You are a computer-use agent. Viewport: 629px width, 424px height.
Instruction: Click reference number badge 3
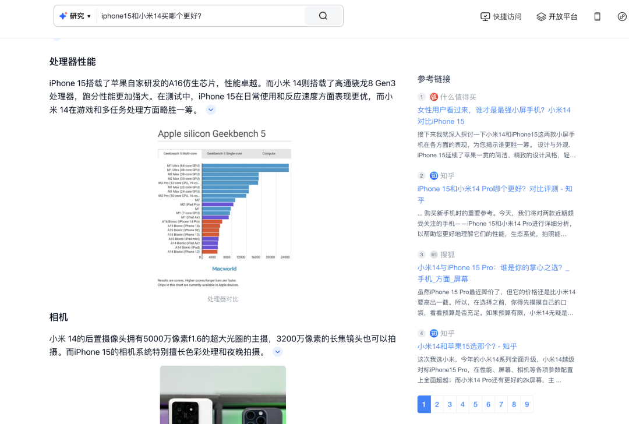point(421,255)
